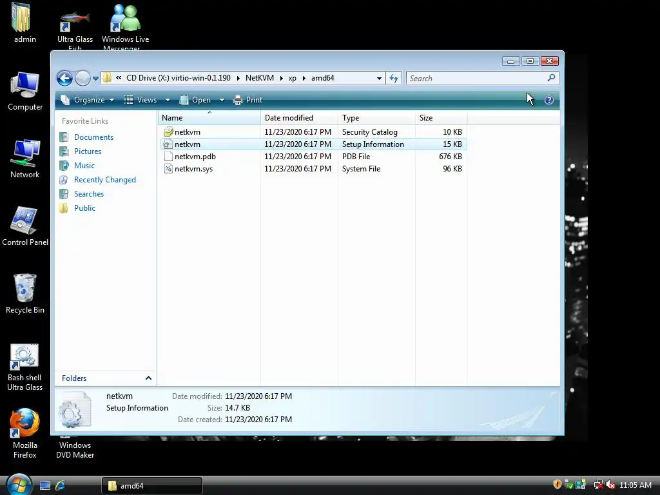This screenshot has width=660, height=495.
Task: Click the muted volume tray icon
Action: [x=610, y=485]
